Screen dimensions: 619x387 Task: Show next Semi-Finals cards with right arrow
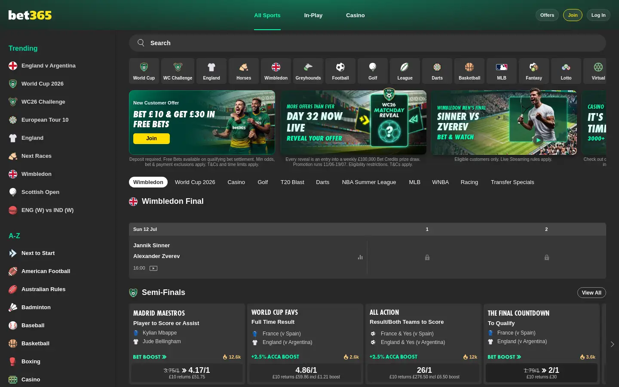pos(613,344)
